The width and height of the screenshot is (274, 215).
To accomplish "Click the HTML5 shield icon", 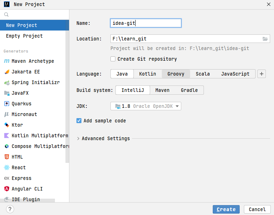I will pyautogui.click(x=7, y=157).
